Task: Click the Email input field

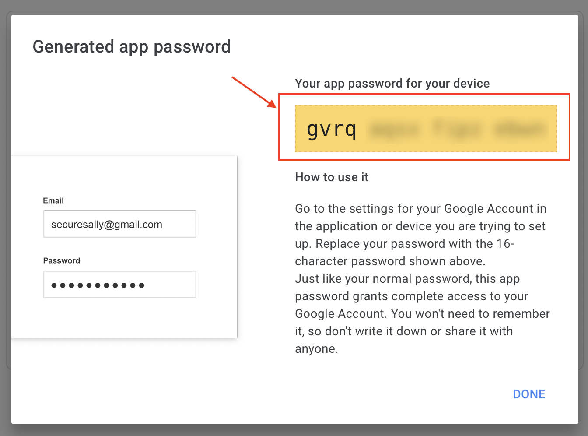Action: [119, 224]
